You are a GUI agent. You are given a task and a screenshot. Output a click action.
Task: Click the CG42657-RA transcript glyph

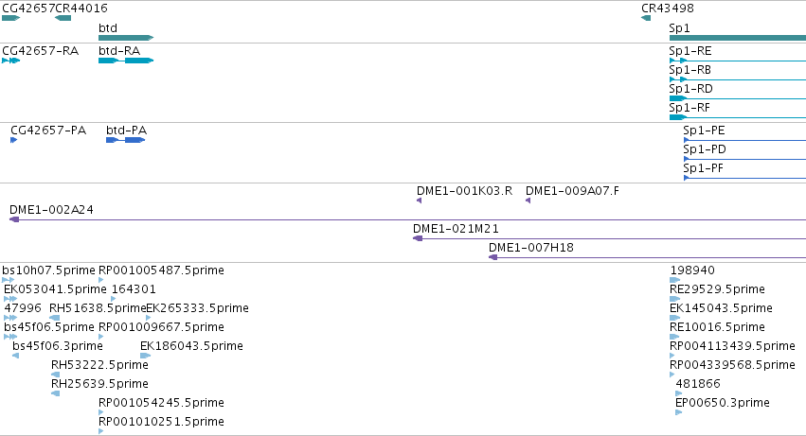(x=10, y=61)
